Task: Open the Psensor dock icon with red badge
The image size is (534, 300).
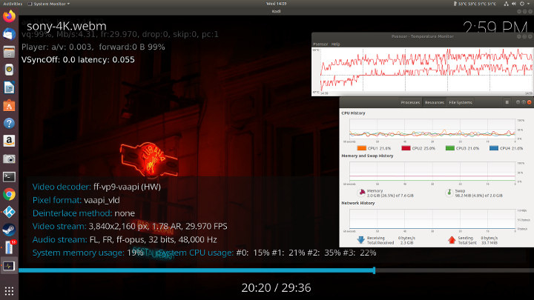Action: coord(9,247)
